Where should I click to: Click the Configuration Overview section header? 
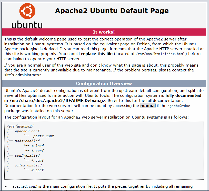pos(104,83)
